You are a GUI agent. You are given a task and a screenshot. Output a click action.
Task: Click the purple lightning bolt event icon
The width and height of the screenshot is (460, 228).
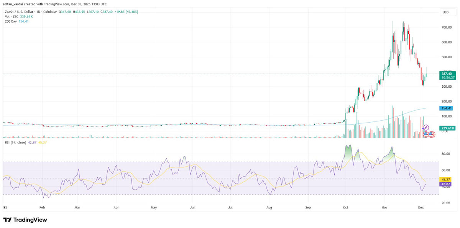pyautogui.click(x=426, y=128)
